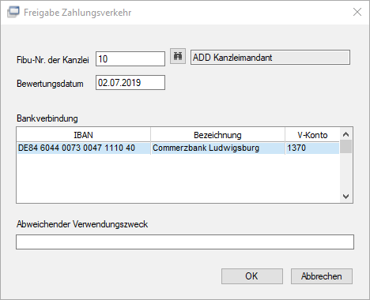Select the 1370 V-Konto cell
Screen dimensions: 370x300
(x=312, y=148)
